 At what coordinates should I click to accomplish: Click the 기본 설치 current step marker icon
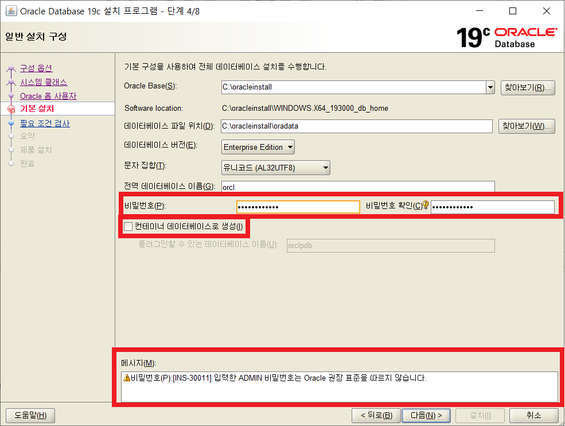pyautogui.click(x=11, y=109)
